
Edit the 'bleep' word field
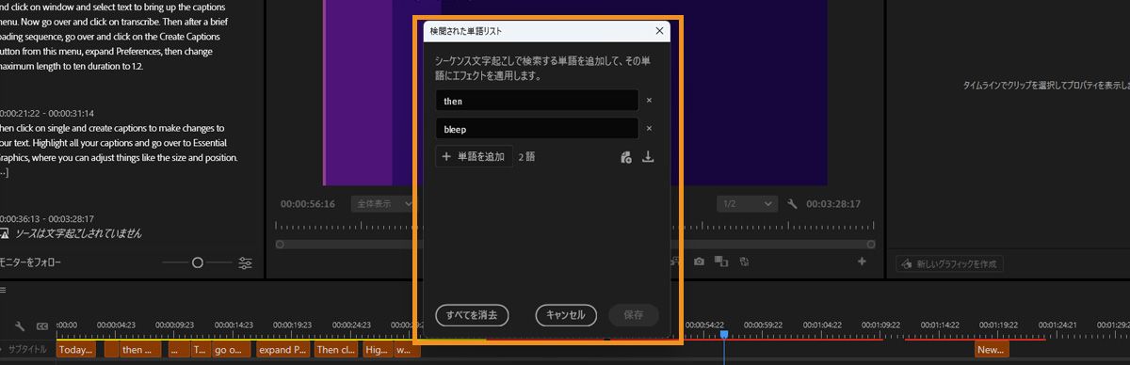[537, 128]
